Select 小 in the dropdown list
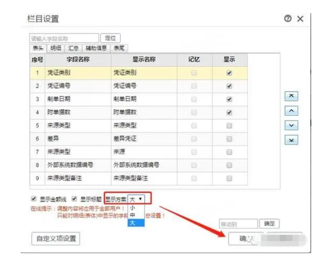326x259 pixels. click(x=136, y=208)
